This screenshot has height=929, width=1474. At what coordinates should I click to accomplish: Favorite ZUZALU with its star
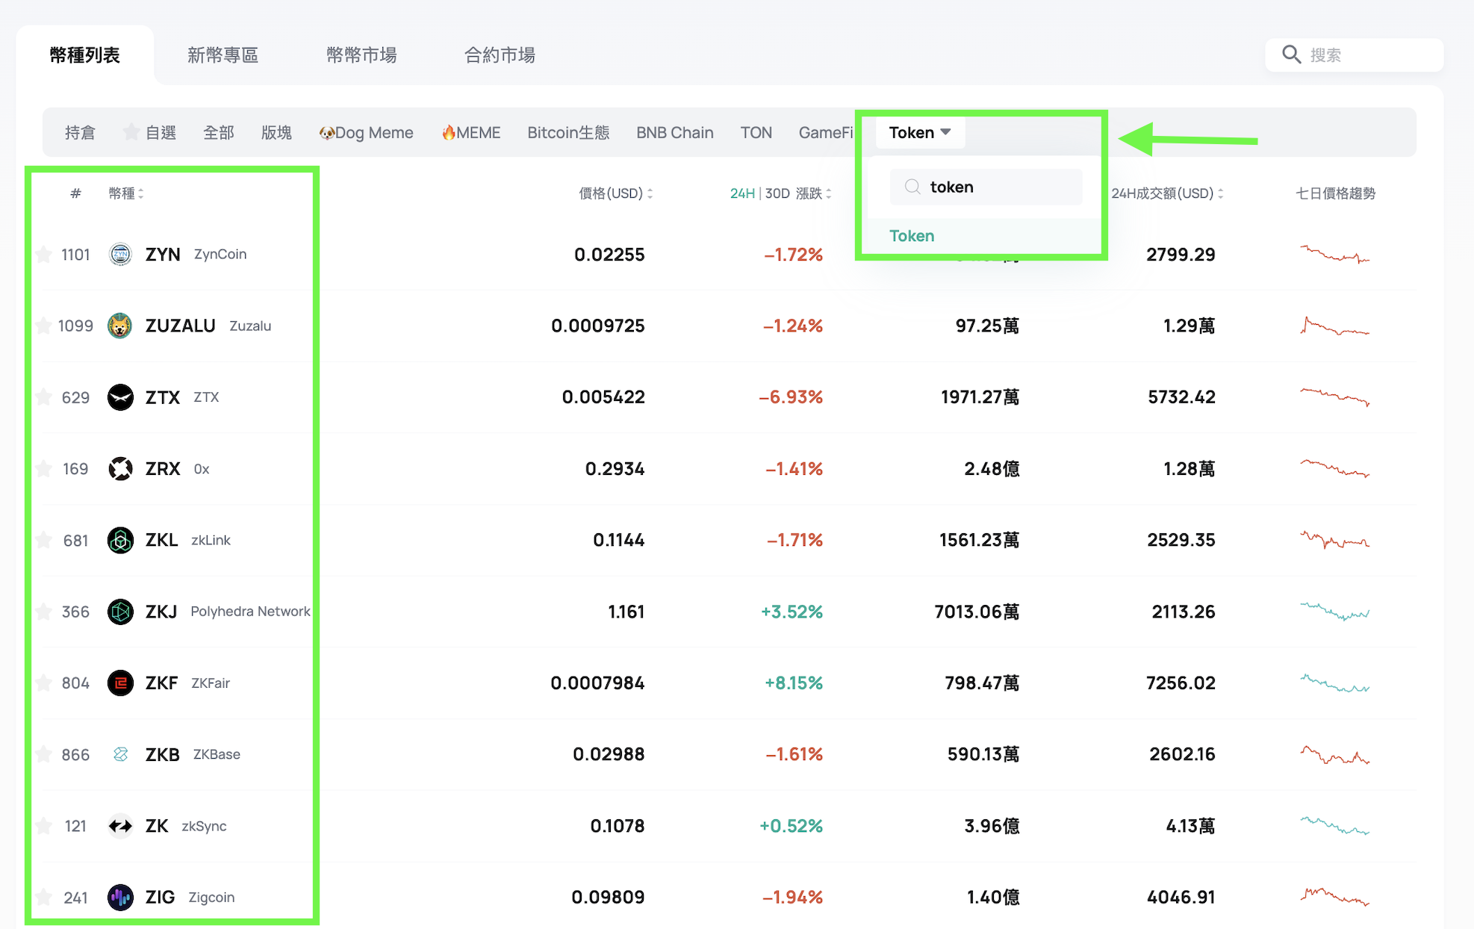tap(44, 326)
